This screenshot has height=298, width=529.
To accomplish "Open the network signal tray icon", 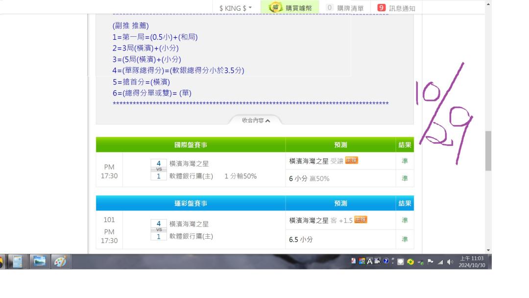I will [x=440, y=262].
